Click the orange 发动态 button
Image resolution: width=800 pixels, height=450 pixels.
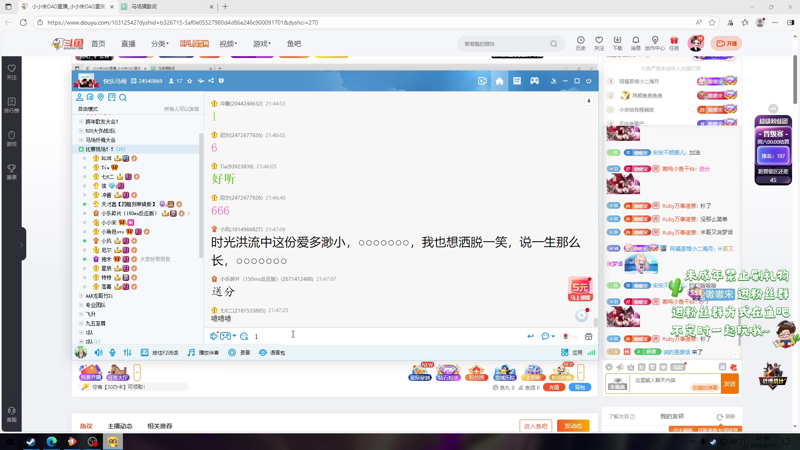(x=573, y=426)
